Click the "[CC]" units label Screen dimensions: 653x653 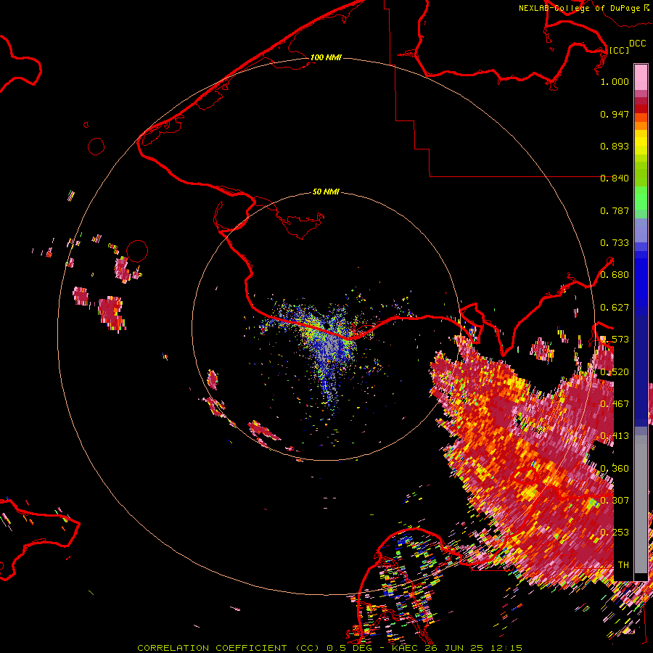pyautogui.click(x=619, y=50)
